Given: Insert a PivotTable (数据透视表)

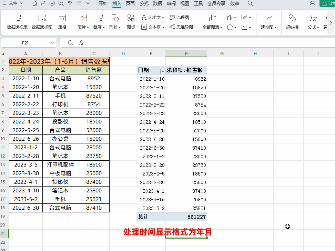Looking at the screenshot, I should [x=17, y=22].
